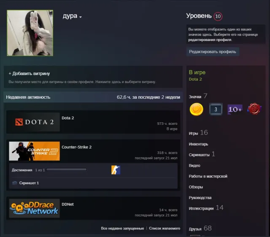Open the Видео section

tap(194, 166)
